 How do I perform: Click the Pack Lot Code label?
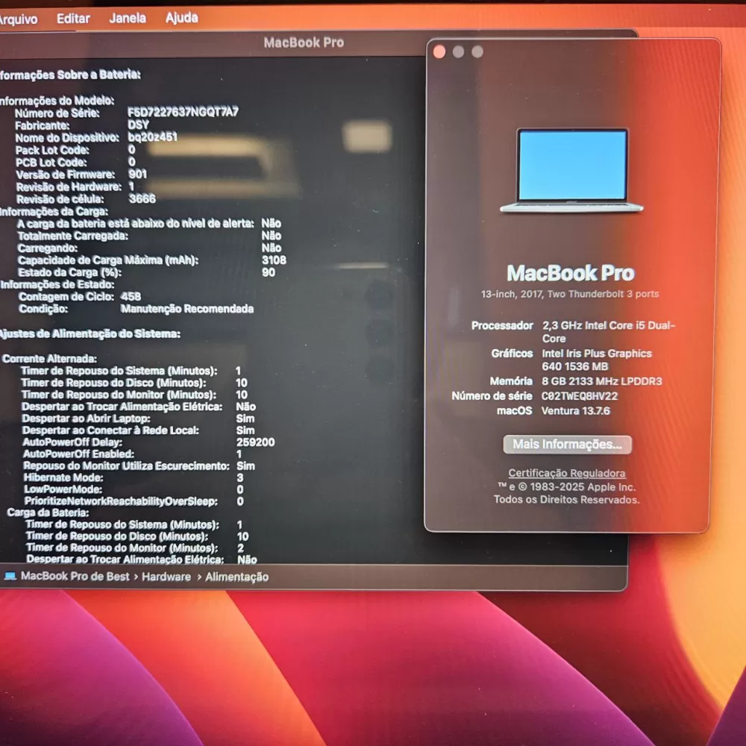pyautogui.click(x=52, y=151)
